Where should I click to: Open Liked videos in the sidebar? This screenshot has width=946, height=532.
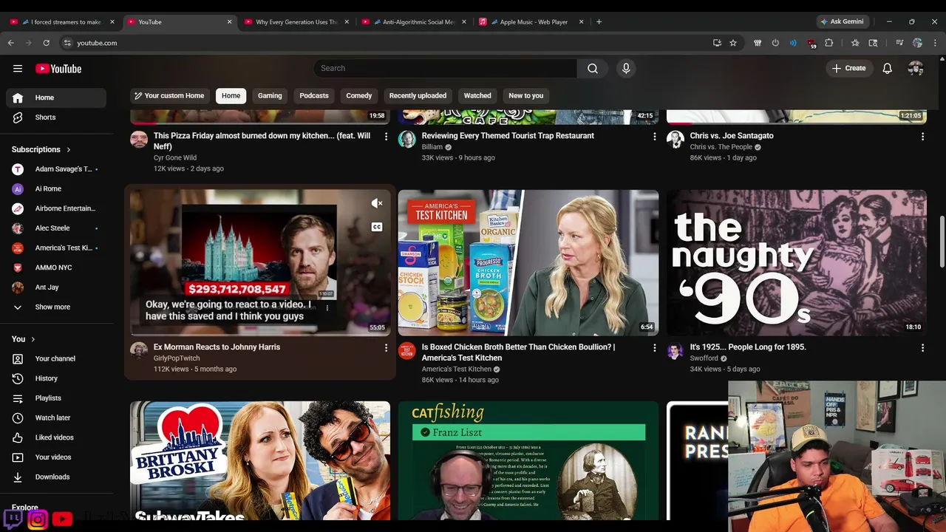(x=56, y=437)
